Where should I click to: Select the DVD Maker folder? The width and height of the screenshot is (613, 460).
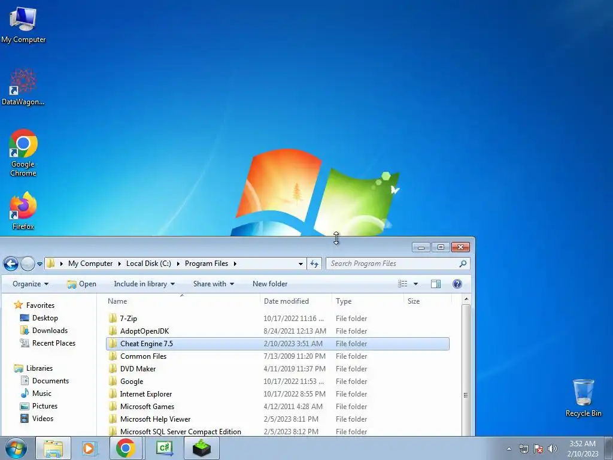pyautogui.click(x=278, y=368)
